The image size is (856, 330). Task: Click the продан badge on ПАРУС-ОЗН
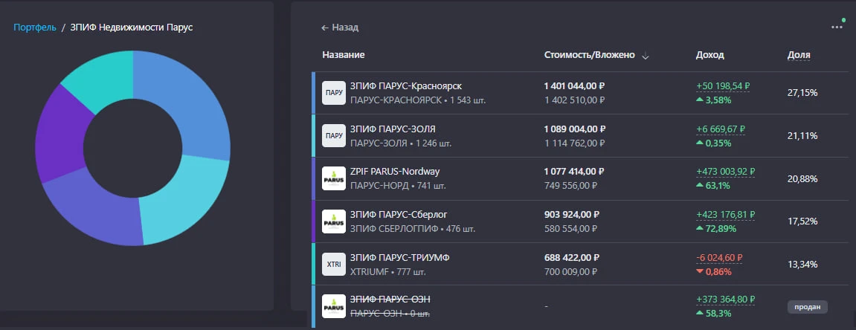click(808, 306)
